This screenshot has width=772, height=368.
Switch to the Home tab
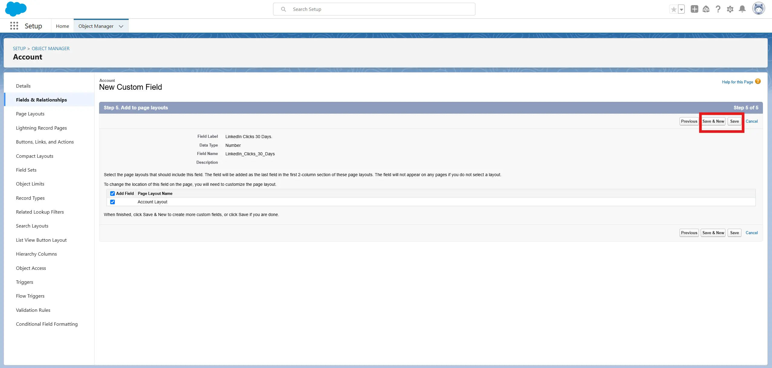coord(62,26)
